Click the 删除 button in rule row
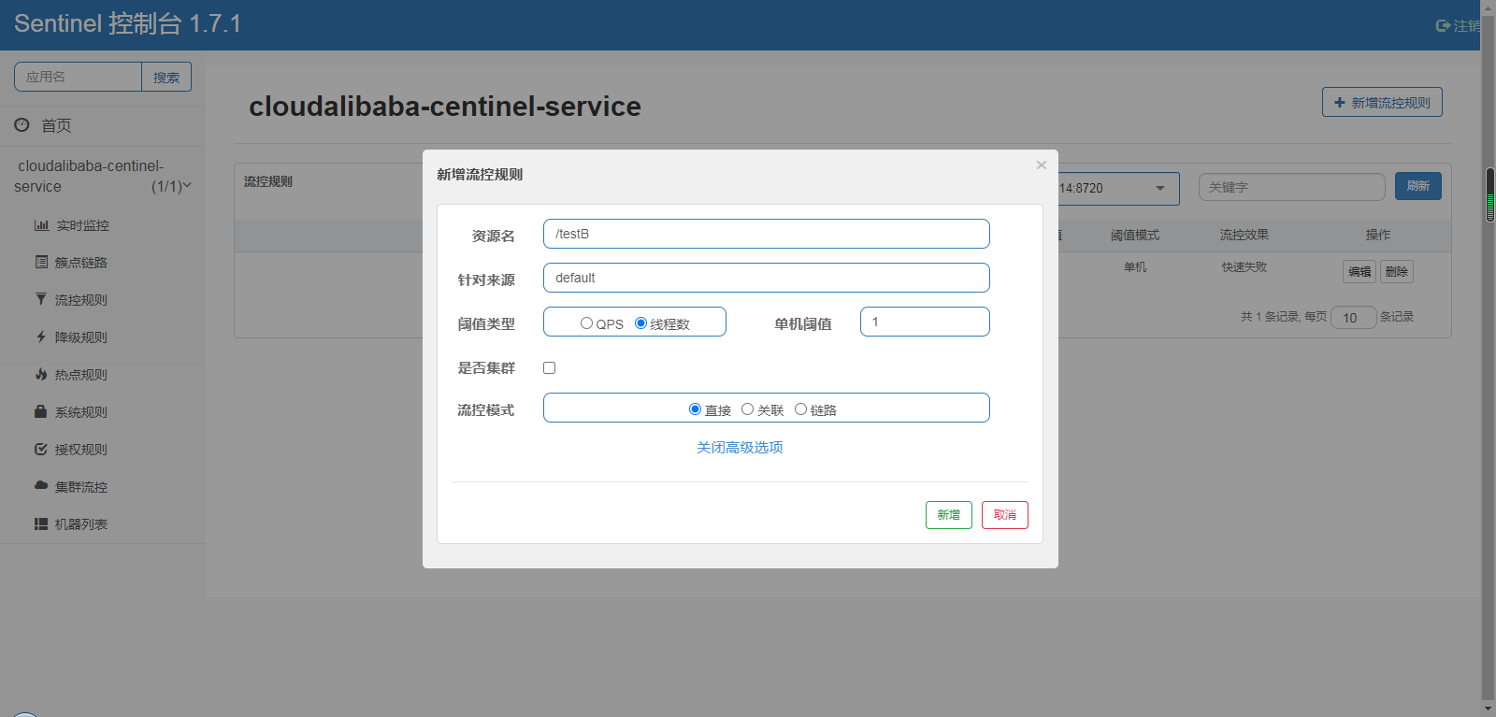This screenshot has width=1496, height=717. [1397, 271]
